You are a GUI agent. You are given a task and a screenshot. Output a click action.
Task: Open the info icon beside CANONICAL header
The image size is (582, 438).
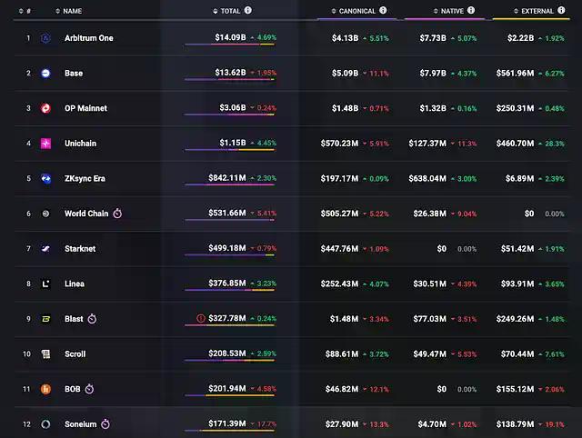click(x=383, y=10)
